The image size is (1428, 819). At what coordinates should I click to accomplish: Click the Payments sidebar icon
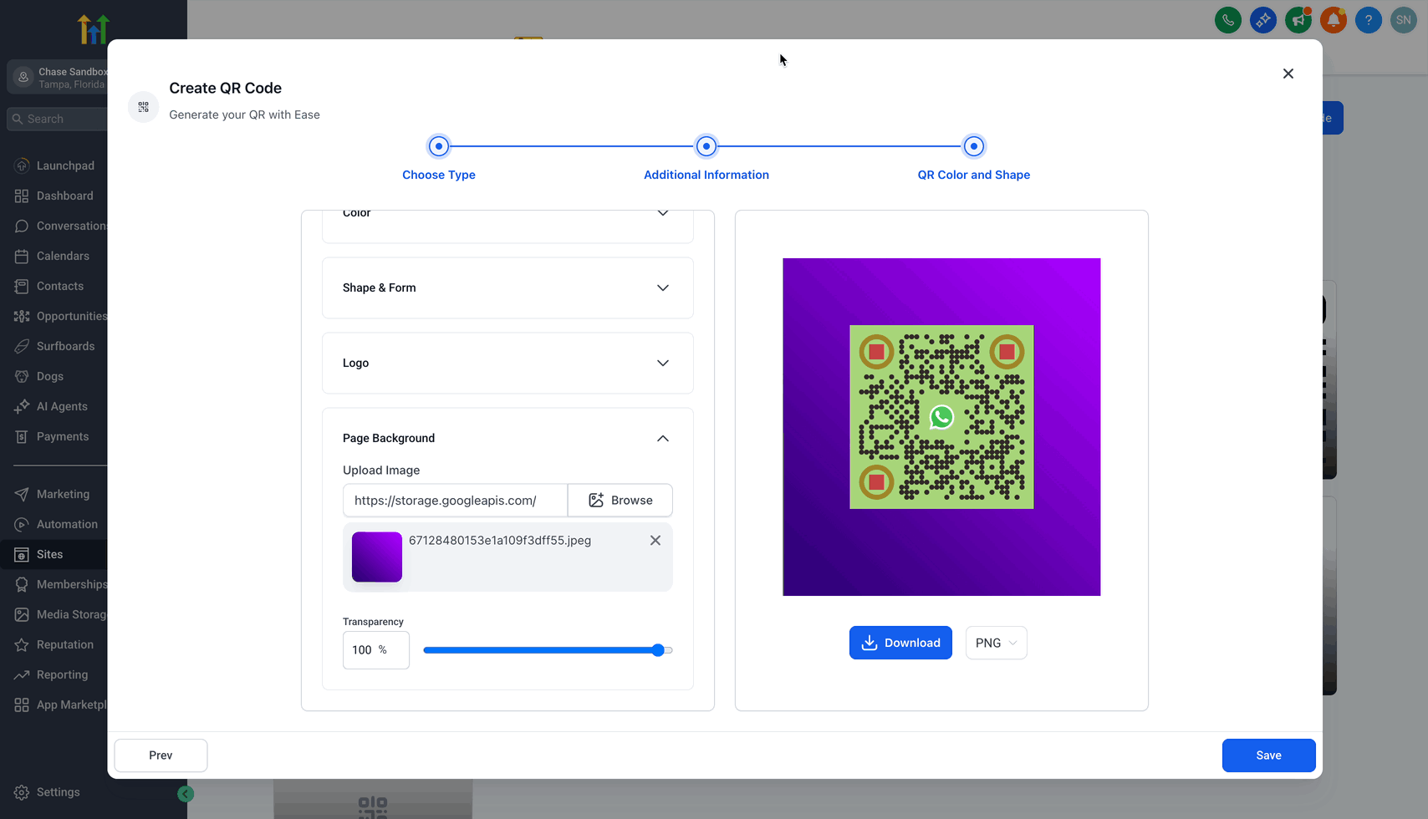click(x=22, y=436)
